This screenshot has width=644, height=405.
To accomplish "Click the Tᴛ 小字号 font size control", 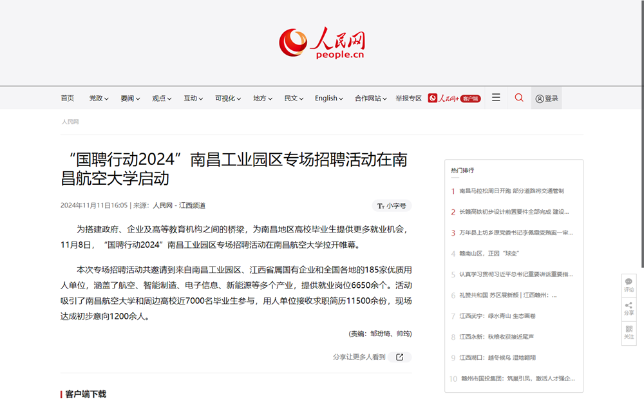I will (390, 205).
